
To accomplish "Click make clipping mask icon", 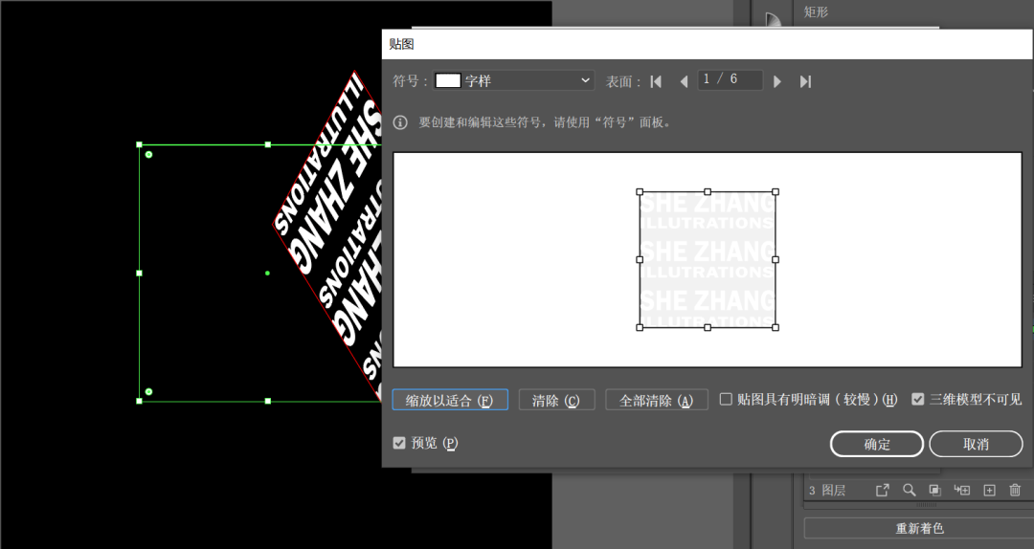I will tap(935, 490).
